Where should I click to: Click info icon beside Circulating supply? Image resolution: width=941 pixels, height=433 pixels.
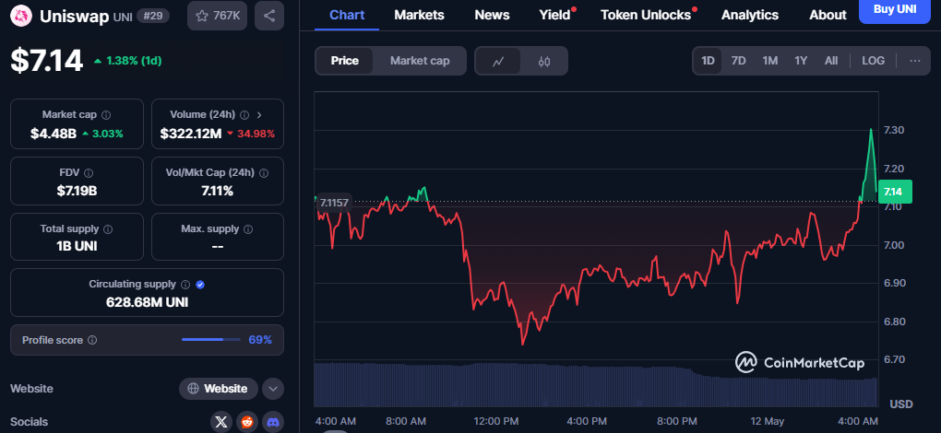pos(186,285)
